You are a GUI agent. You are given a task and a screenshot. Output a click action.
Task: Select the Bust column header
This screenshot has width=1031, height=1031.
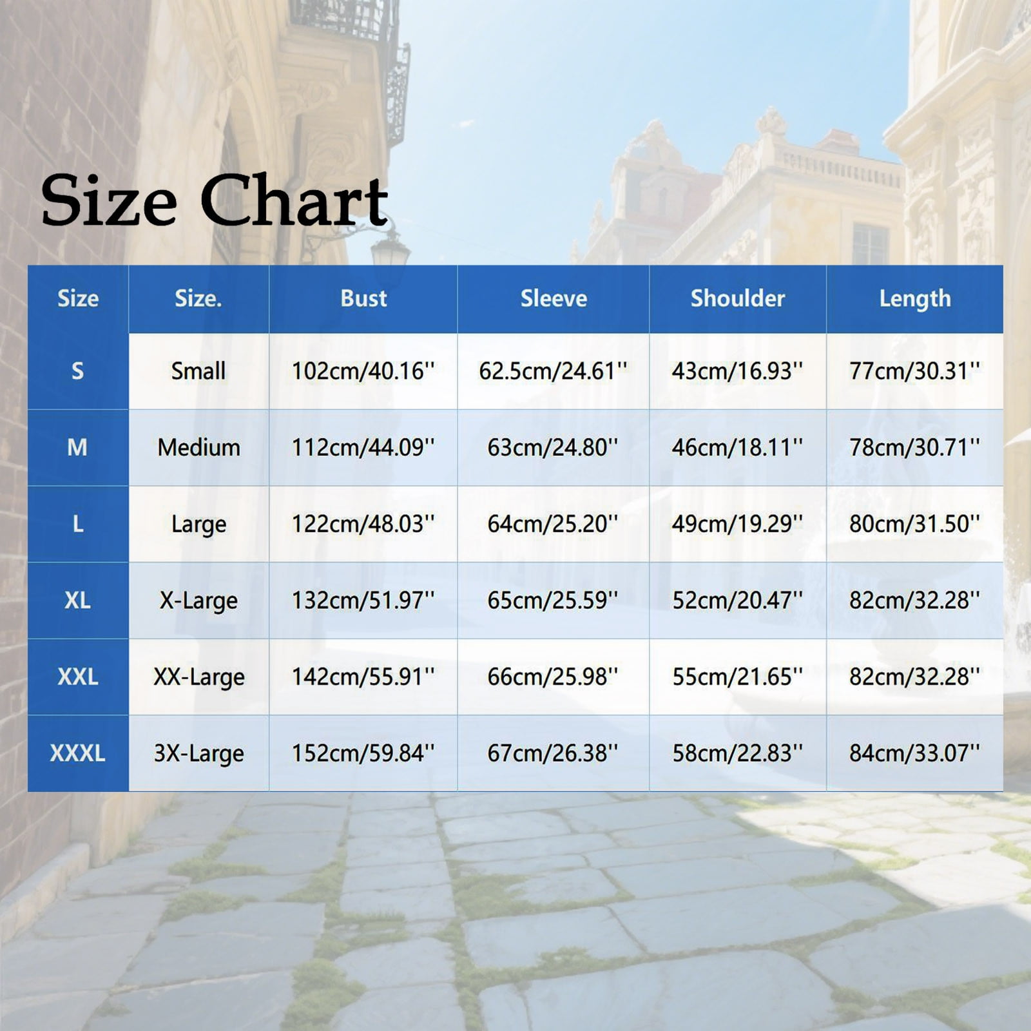coord(363,298)
